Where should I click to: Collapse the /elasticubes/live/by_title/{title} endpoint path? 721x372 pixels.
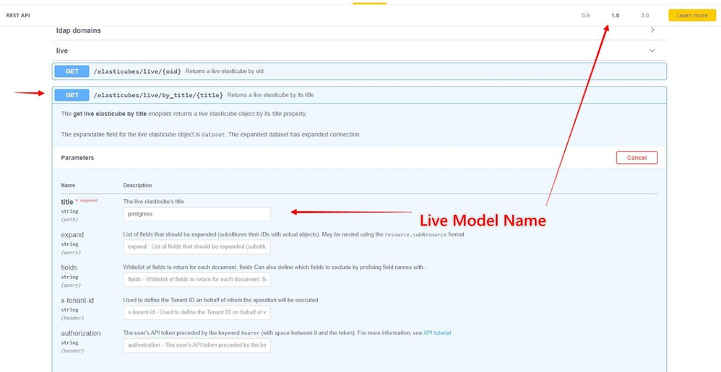(x=158, y=95)
